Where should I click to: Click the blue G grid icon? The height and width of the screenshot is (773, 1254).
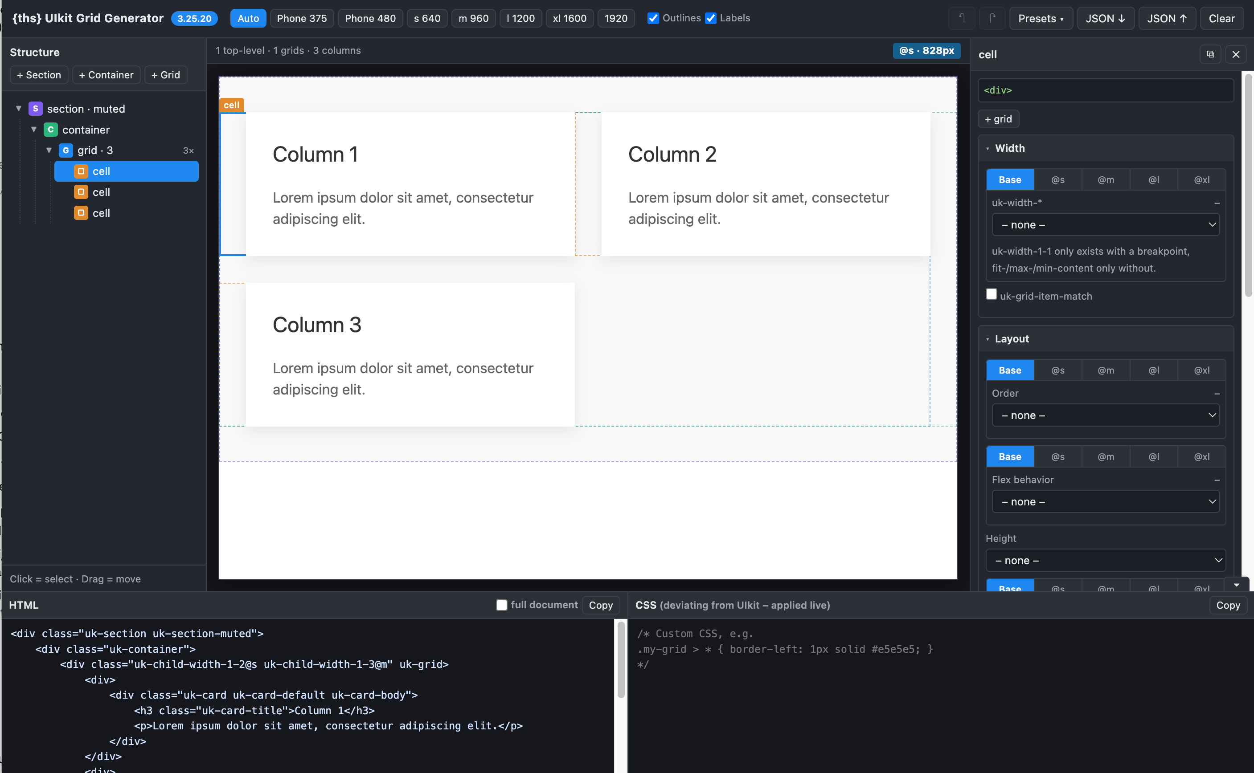[x=66, y=151]
